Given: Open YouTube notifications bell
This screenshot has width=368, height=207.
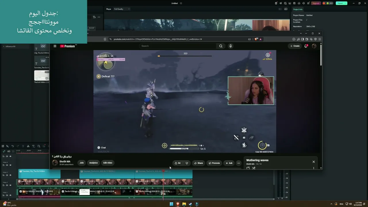Looking at the screenshot, I should [306, 46].
